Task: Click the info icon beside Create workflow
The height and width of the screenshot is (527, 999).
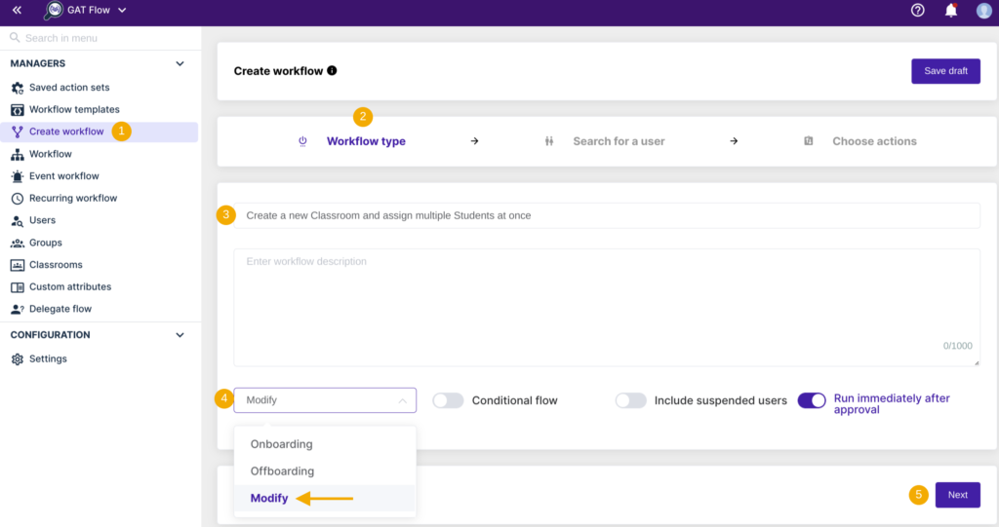Action: pyautogui.click(x=332, y=71)
